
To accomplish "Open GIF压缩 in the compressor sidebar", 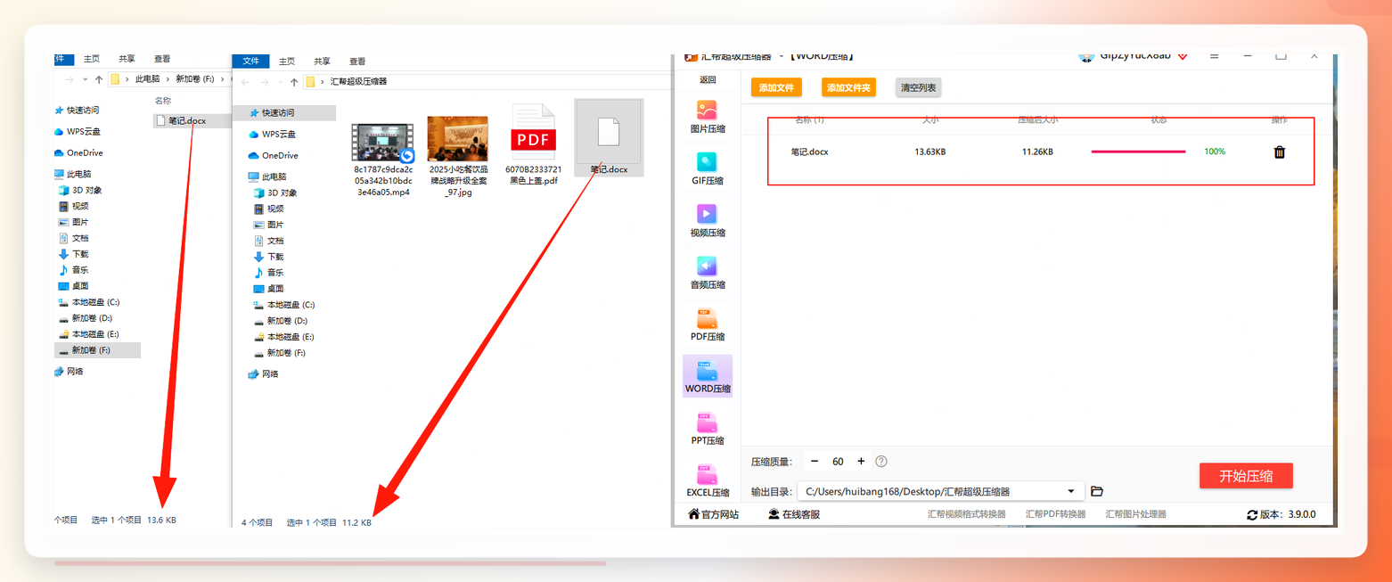I will tap(708, 168).
